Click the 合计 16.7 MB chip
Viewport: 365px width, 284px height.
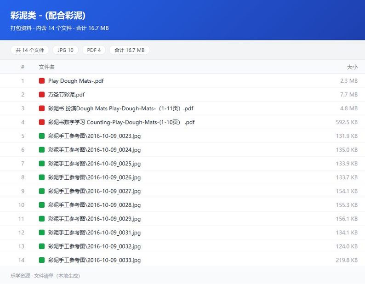pos(130,50)
